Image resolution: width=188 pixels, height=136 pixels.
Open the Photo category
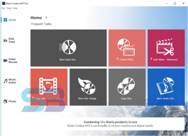click(10, 101)
